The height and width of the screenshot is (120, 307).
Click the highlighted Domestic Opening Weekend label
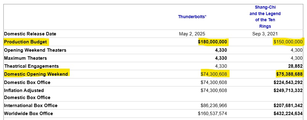pyautogui.click(x=36, y=74)
